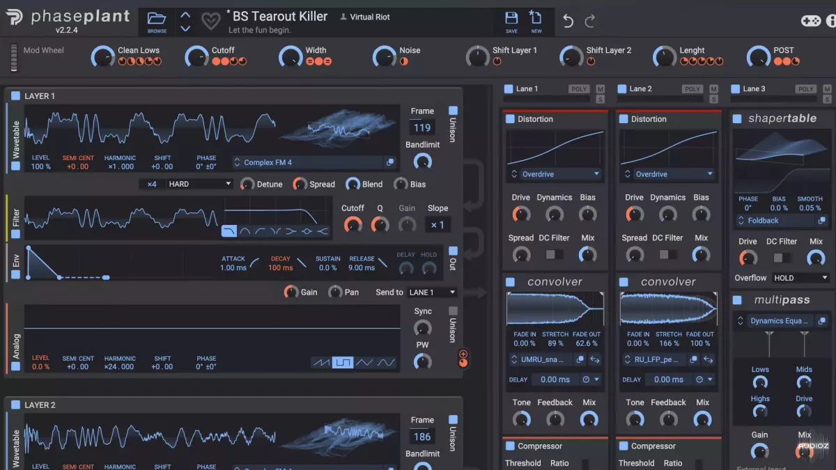Go to next preset arrow
The image size is (836, 470).
(185, 29)
